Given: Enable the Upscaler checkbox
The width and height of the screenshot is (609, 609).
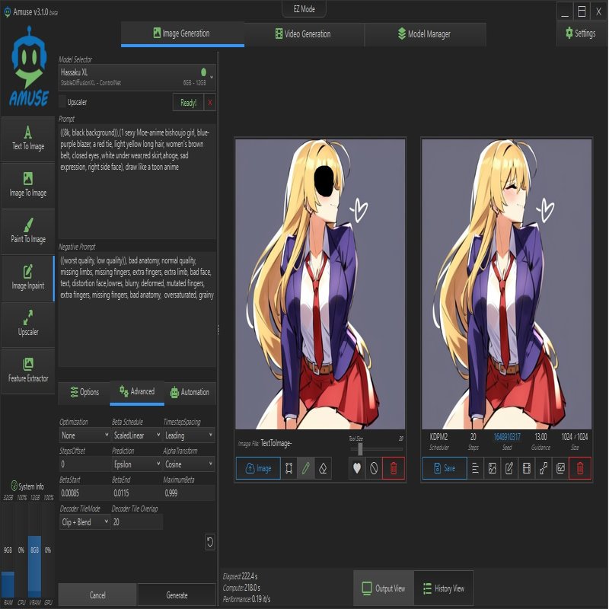Looking at the screenshot, I should coord(62,102).
